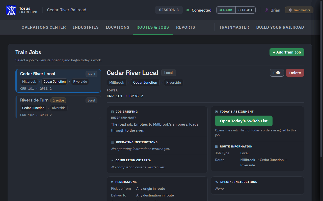
Task: Open Today's Switch List
Action: tap(244, 121)
